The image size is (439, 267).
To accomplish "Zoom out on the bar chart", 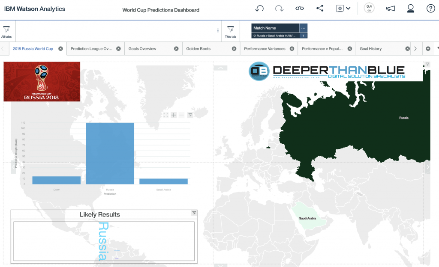I will pos(181,115).
